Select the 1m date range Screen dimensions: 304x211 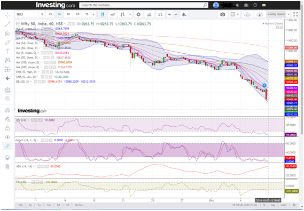49,205
